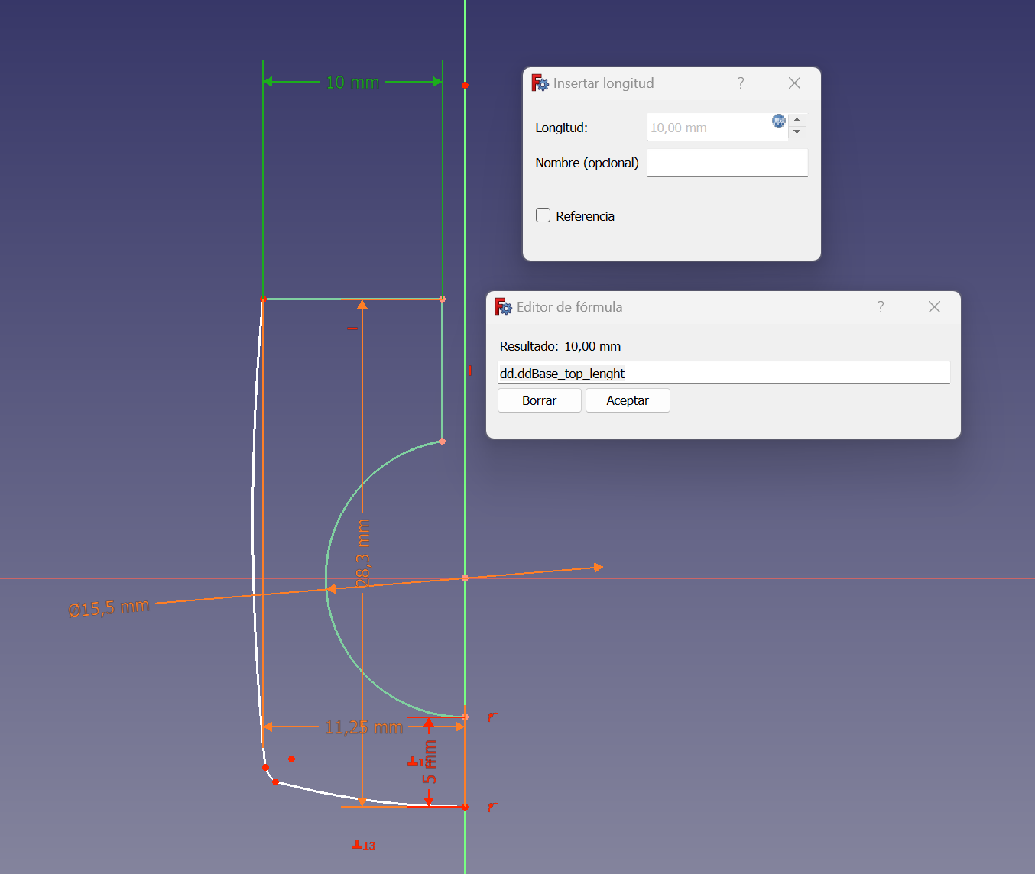Select the Ø15,5 mm diameter constraint label

pyautogui.click(x=109, y=608)
